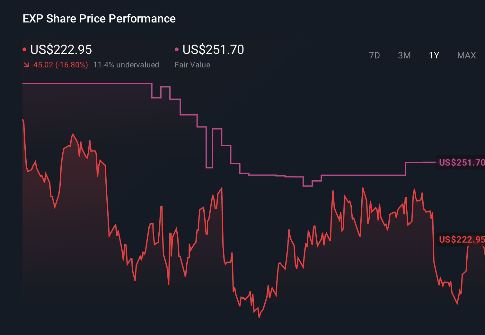Click the -45.02 (-16.80%) change indicator
The width and height of the screenshot is (485, 335).
[60, 64]
